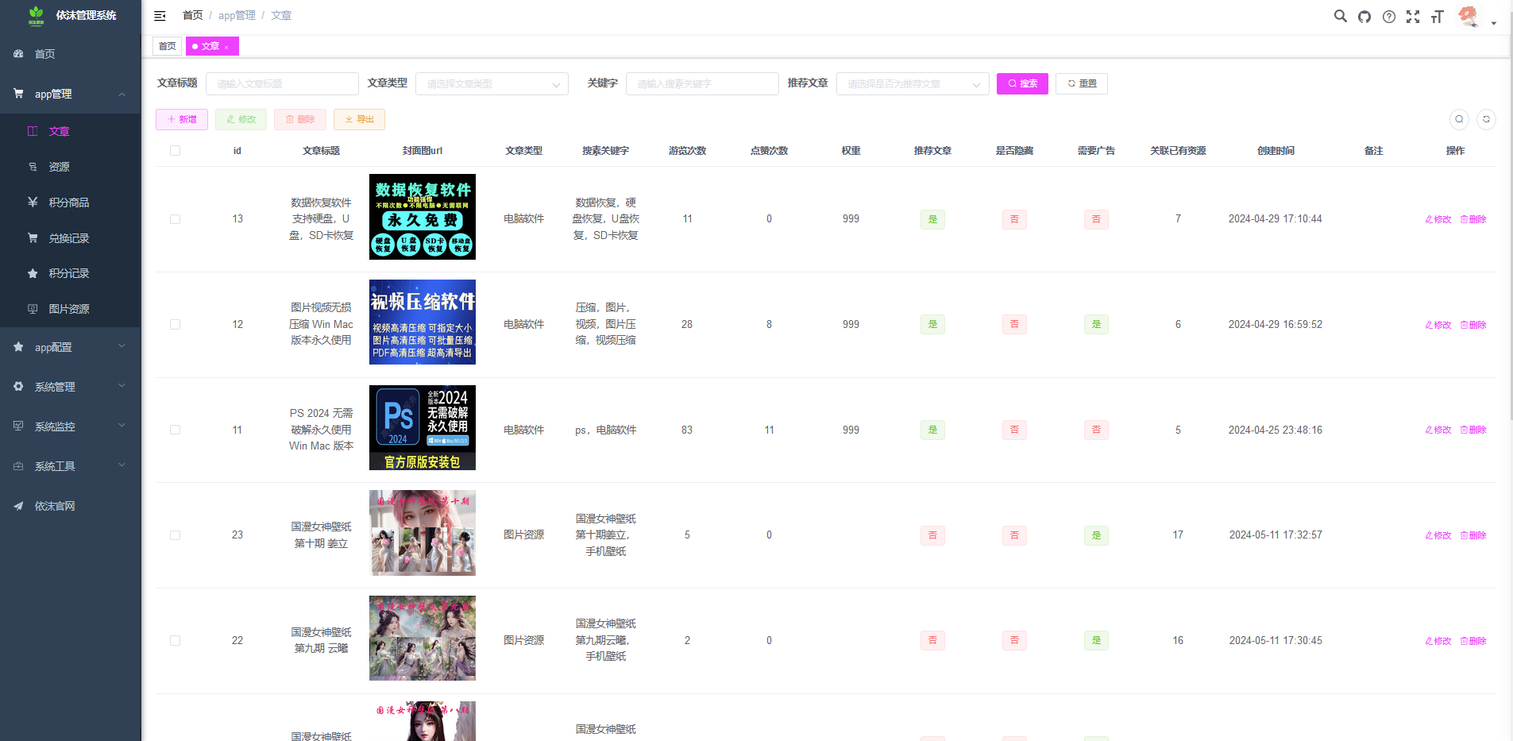This screenshot has height=741, width=1513.
Task: Click the search magnifier icon in top header
Action: (1340, 16)
